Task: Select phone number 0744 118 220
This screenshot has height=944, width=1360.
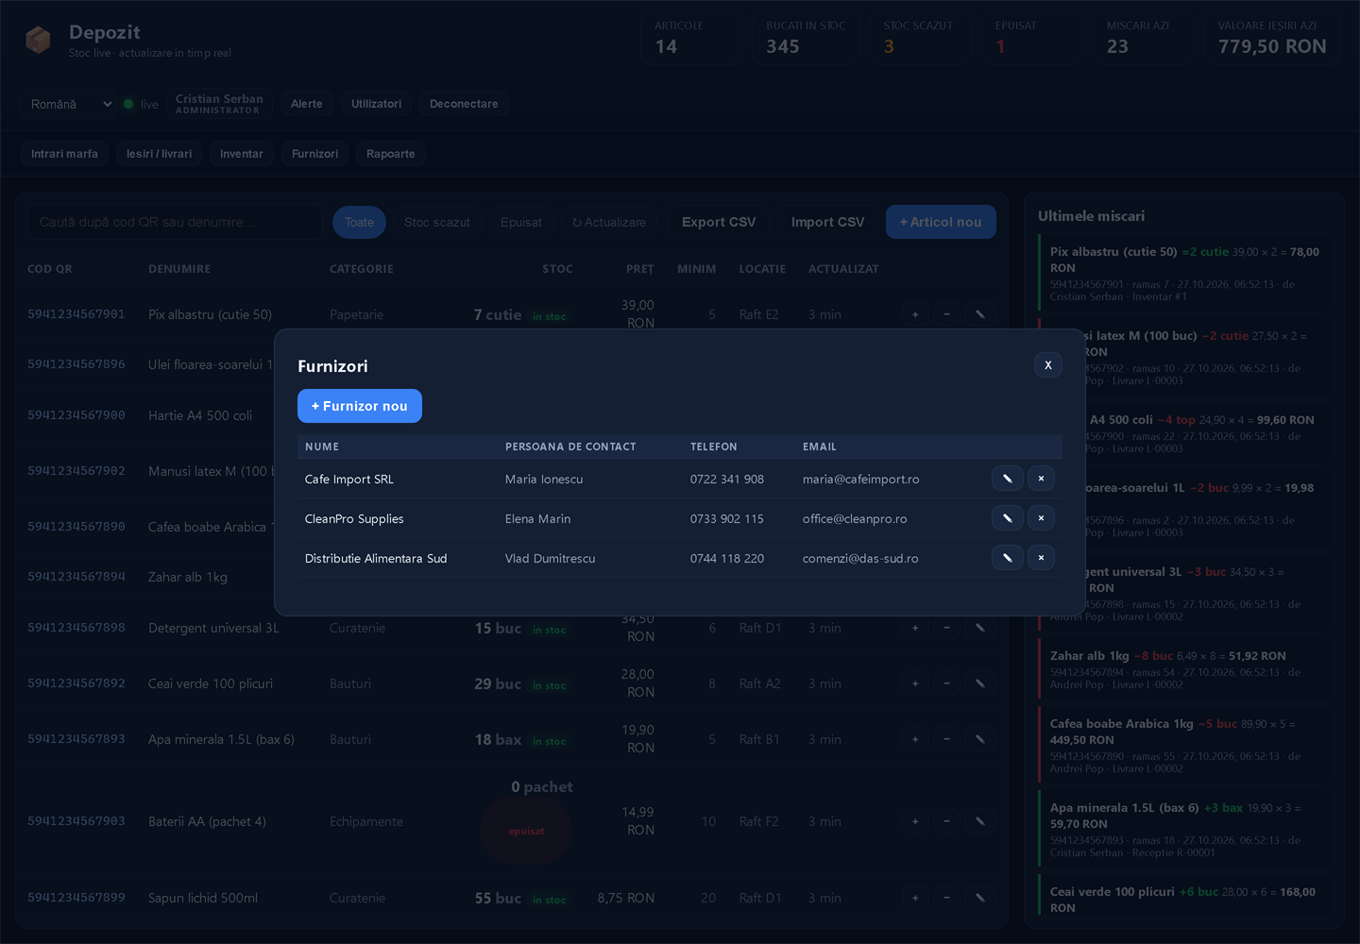Action: [x=727, y=558]
